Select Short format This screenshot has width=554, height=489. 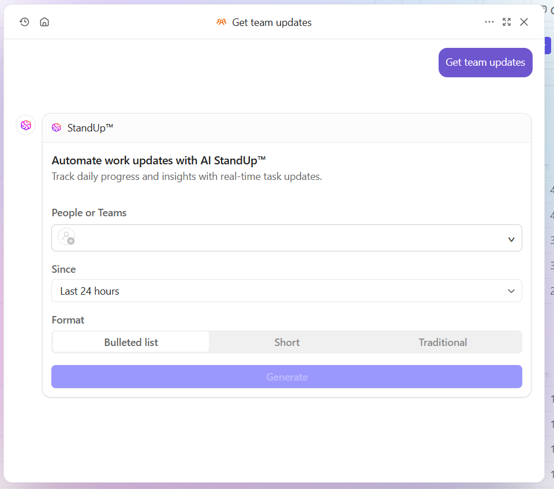[x=287, y=342]
